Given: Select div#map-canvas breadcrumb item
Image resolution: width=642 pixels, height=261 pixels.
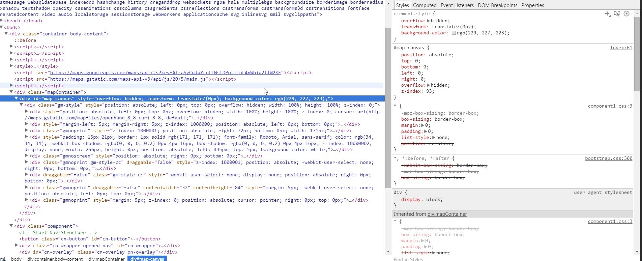Looking at the screenshot, I should 147,259.
